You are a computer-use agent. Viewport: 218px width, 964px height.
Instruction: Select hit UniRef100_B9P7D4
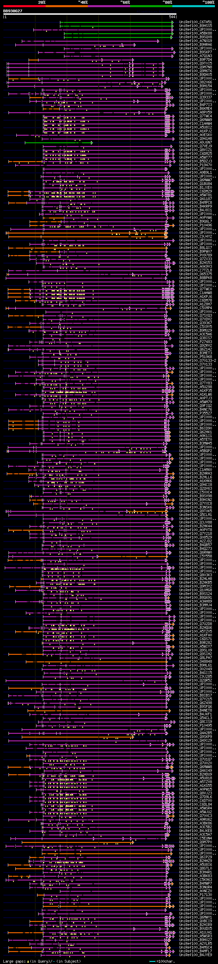[x=196, y=60]
